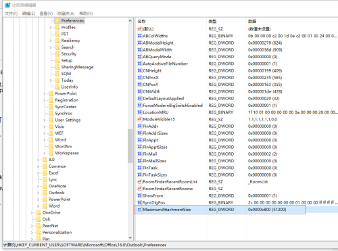Select the Osk tree item
Screen dimensions: 338x251
46,219
